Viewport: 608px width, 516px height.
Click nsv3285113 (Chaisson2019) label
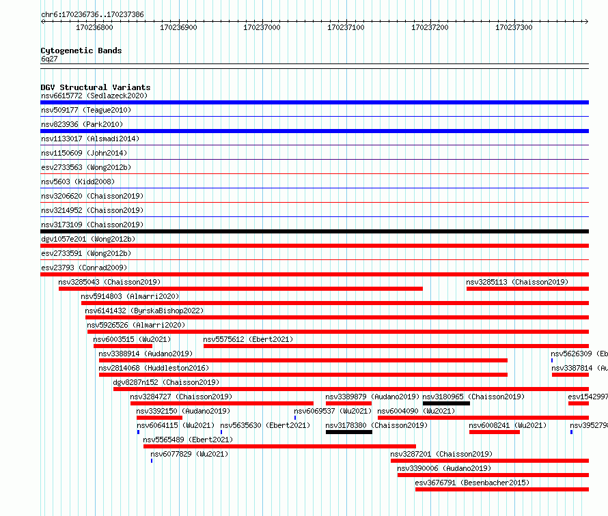click(517, 282)
